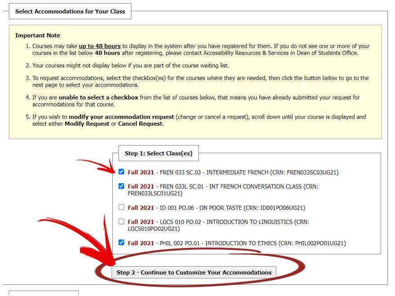This screenshot has height=296, width=395.
Task: Check the ID 001 PO.06 On Poor Taste checkbox
Action: tap(121, 207)
